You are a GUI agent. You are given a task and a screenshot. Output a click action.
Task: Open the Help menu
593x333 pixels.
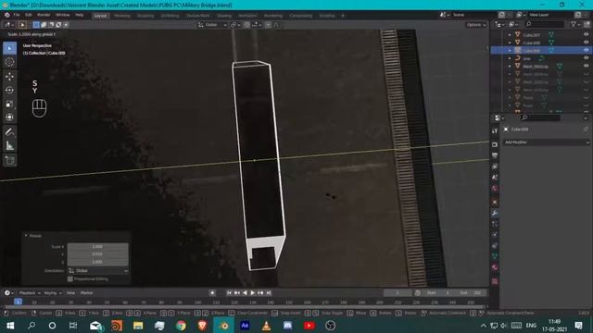(x=79, y=15)
